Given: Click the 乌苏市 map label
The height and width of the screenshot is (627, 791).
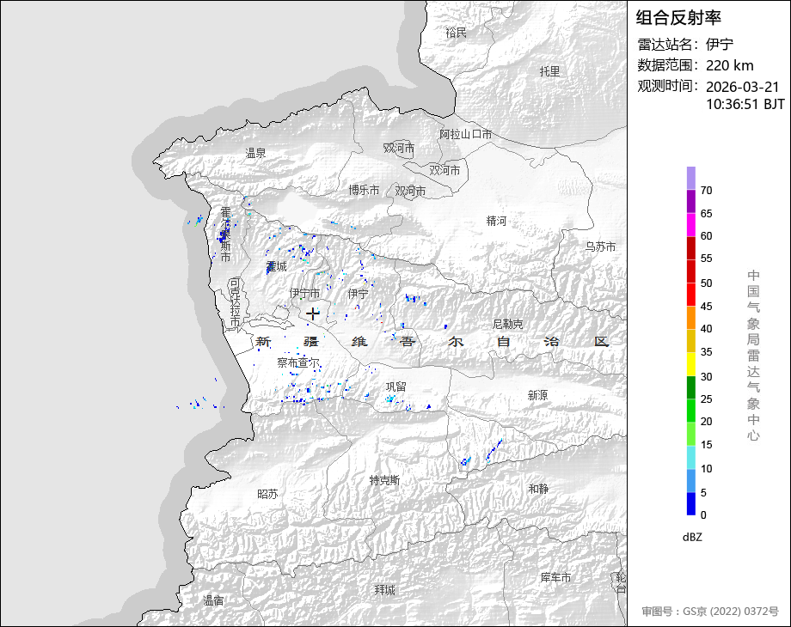Looking at the screenshot, I should point(601,247).
